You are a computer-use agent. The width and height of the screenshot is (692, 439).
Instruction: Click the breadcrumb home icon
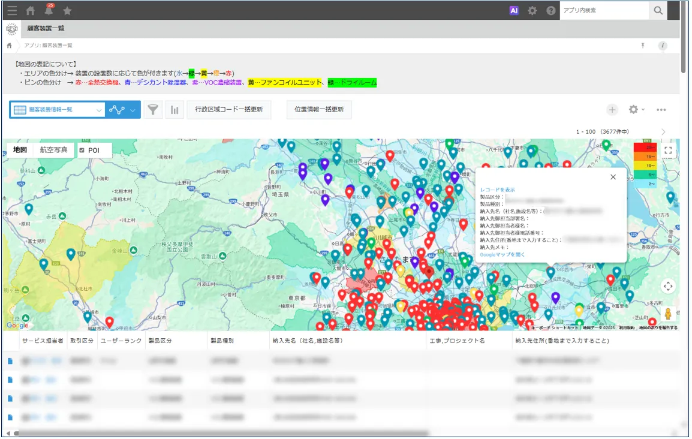[9, 46]
